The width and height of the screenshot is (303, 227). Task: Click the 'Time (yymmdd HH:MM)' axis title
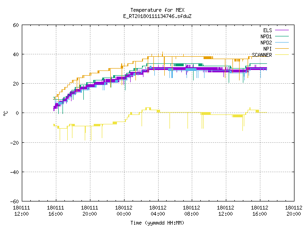[x=157, y=223]
